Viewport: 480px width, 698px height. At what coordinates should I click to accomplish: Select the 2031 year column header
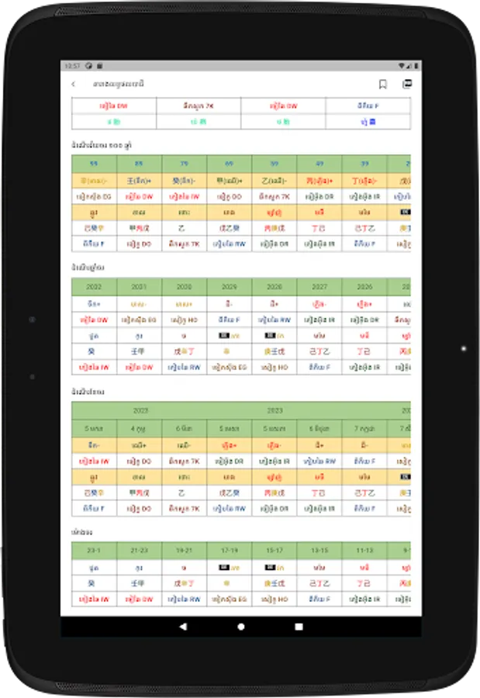(140, 287)
